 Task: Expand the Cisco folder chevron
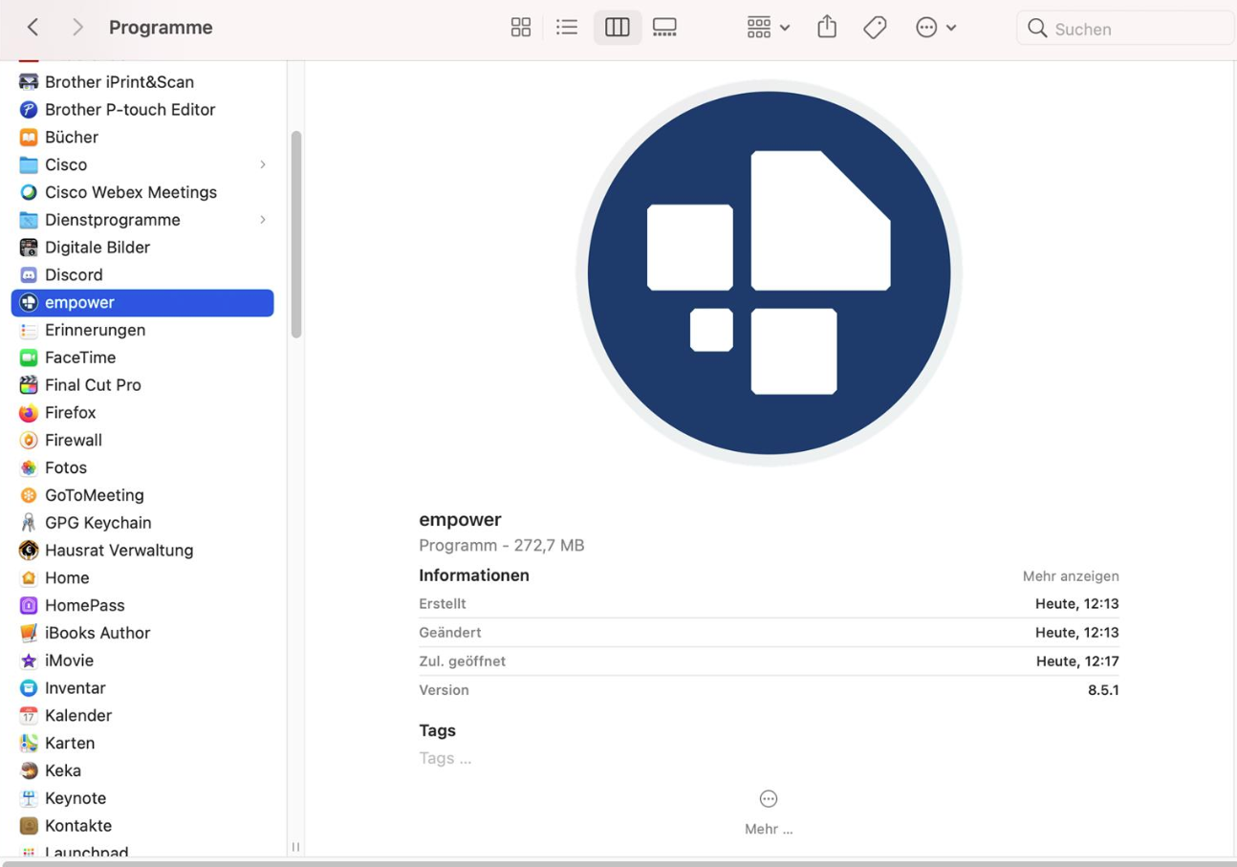pos(263,165)
